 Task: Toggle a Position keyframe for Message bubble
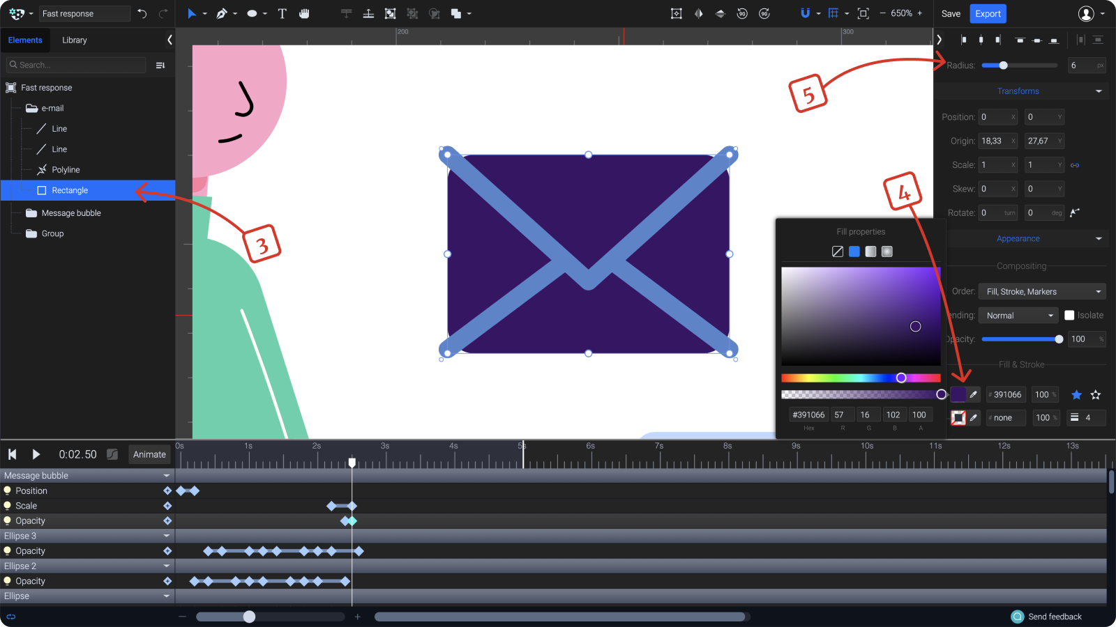click(x=167, y=490)
